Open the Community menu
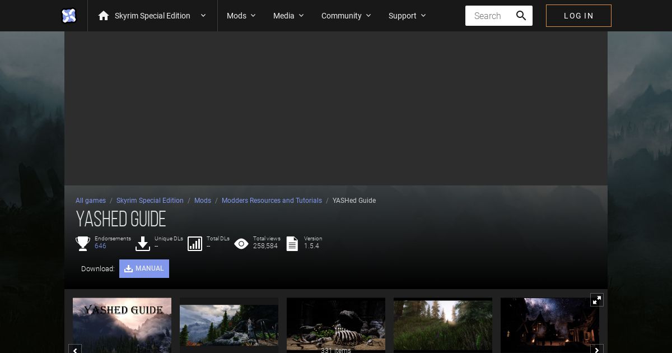This screenshot has height=353, width=672. click(346, 16)
